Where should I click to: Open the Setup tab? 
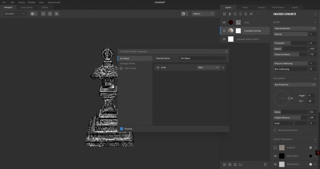click(x=245, y=7)
